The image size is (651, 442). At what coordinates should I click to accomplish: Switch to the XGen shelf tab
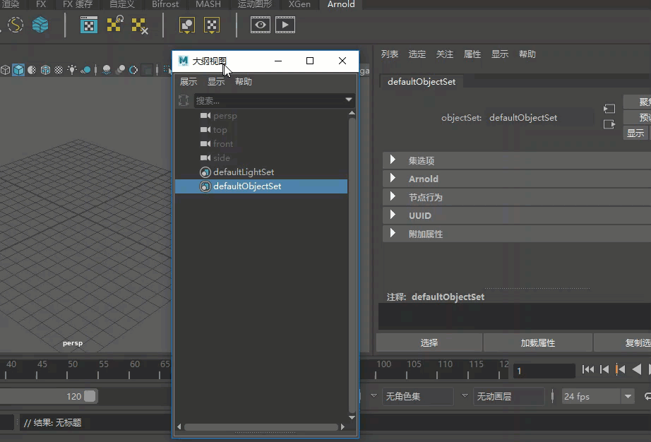tap(299, 4)
